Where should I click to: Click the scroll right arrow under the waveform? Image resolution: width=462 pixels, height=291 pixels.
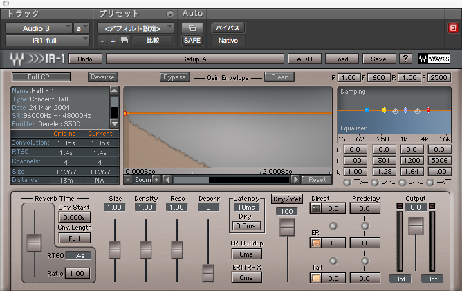[295, 180]
